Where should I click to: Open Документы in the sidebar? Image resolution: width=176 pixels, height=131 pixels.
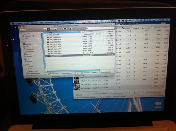(29, 51)
